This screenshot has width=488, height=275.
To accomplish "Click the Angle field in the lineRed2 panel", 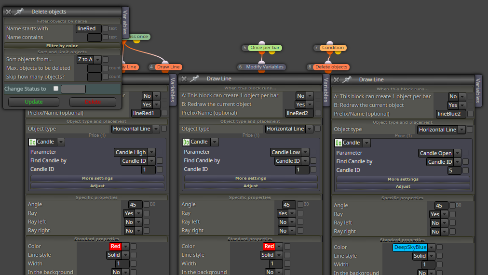I will (x=289, y=205).
